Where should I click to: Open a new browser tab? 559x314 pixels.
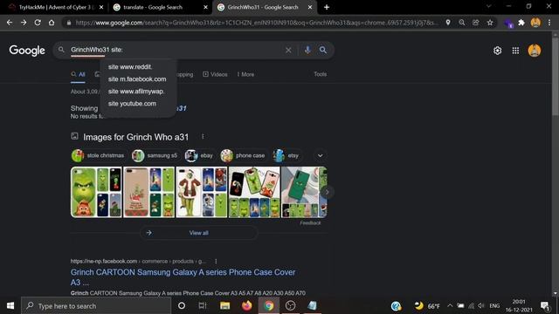(x=327, y=7)
